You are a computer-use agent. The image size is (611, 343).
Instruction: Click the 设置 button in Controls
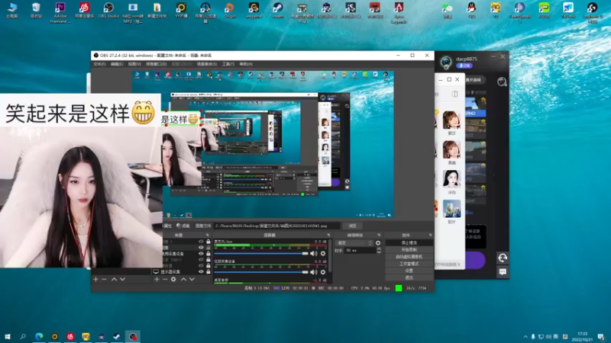[x=409, y=271]
